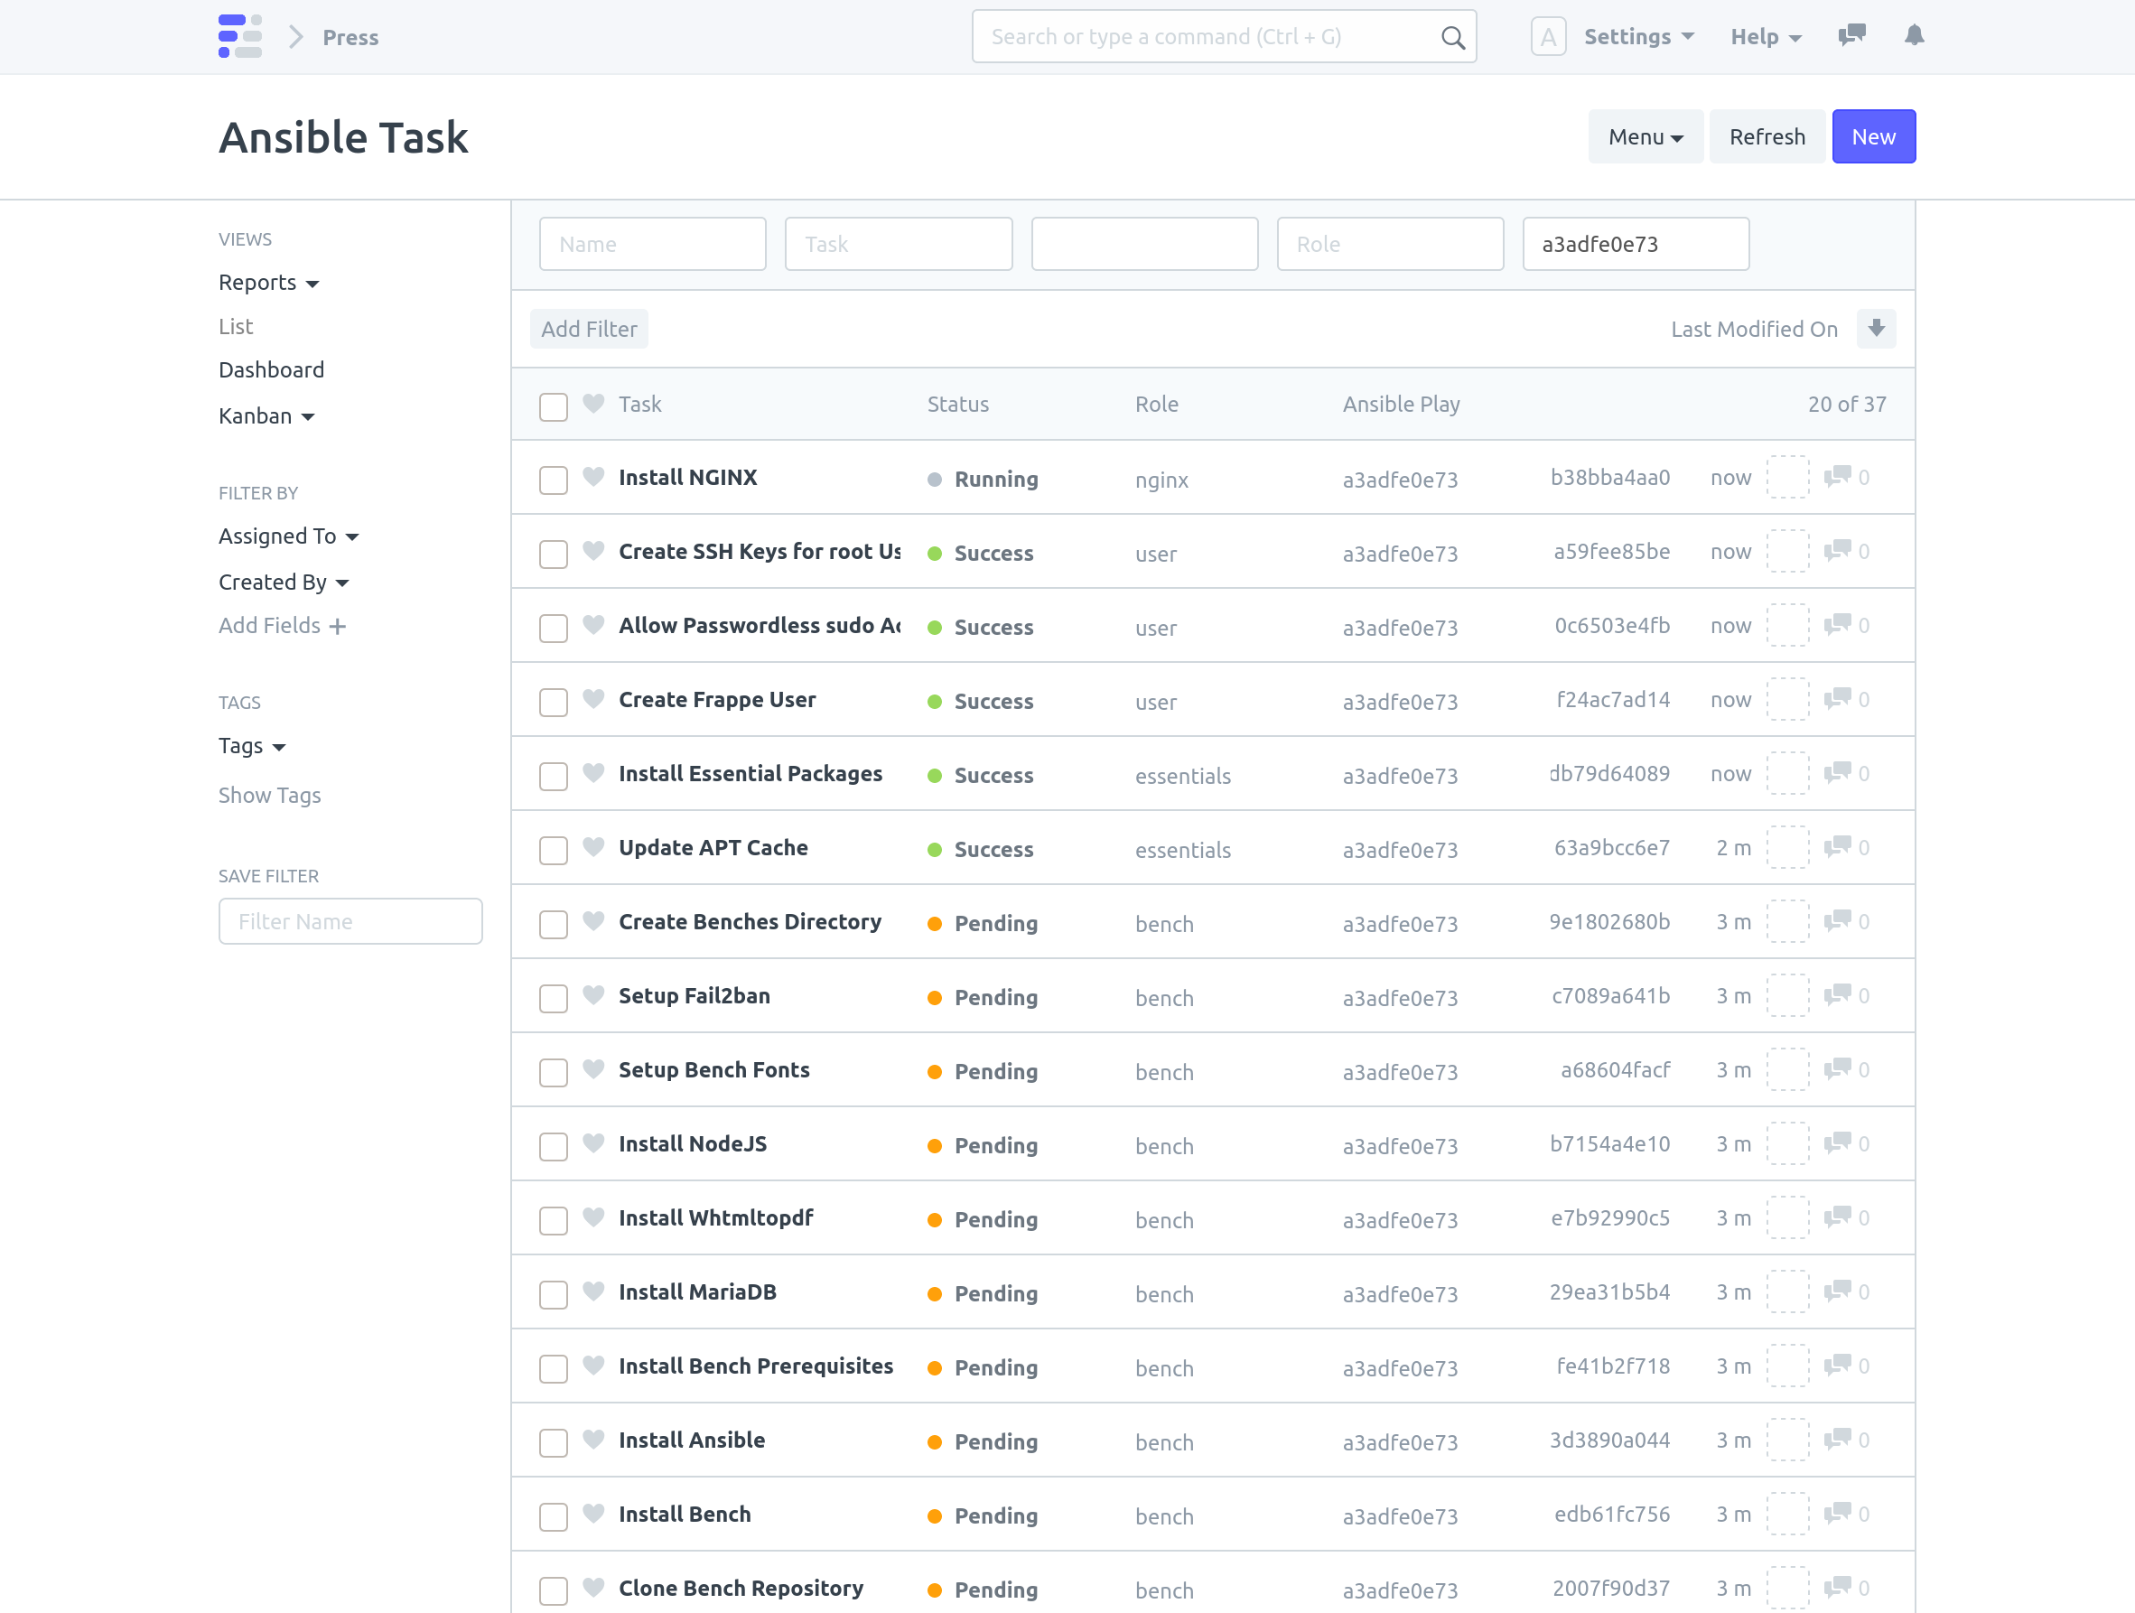The image size is (2135, 1613).
Task: Open the chat messages icon
Action: (1851, 36)
